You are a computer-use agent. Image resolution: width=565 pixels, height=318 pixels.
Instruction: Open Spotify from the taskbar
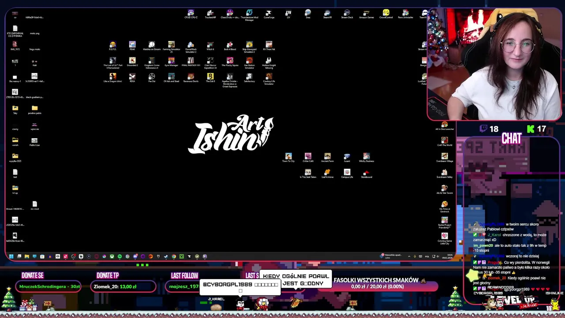pos(120,256)
